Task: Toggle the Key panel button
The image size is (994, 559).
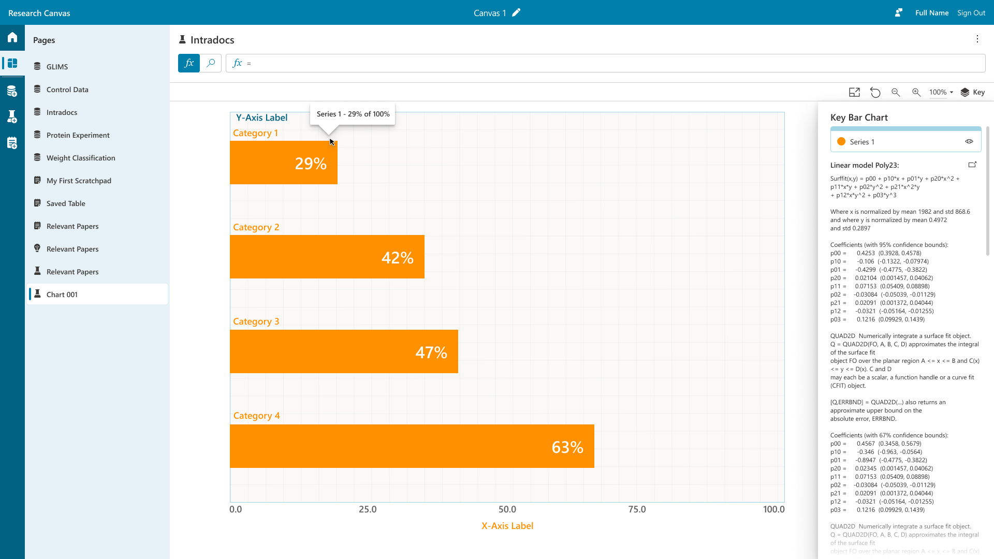Action: [973, 93]
